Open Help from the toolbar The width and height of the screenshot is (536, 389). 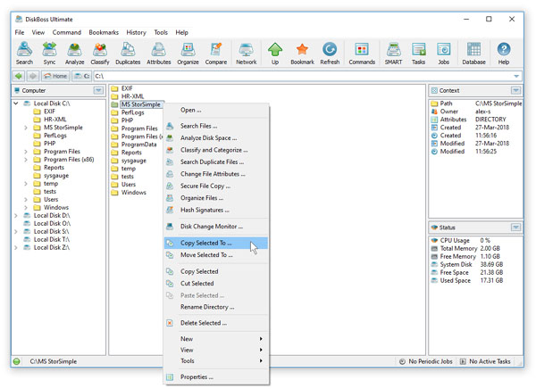pyautogui.click(x=504, y=54)
